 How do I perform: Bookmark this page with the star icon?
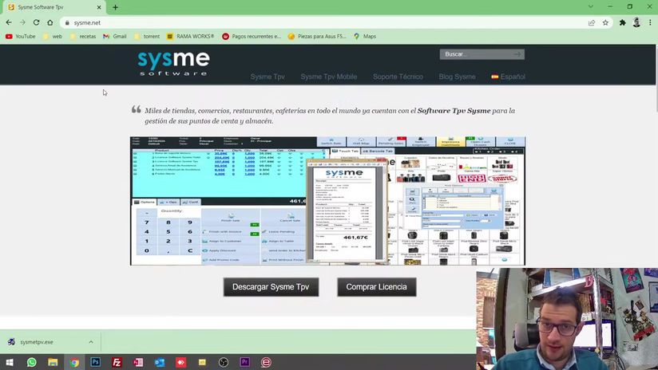[605, 22]
